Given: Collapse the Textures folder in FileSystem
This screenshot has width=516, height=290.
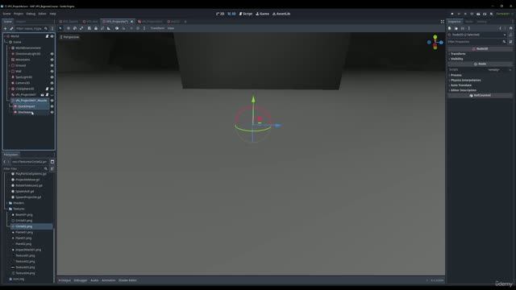Looking at the screenshot, I should pyautogui.click(x=7, y=209).
